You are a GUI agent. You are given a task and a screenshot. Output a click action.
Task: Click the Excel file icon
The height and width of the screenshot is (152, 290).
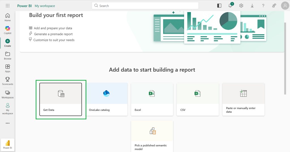152,94
